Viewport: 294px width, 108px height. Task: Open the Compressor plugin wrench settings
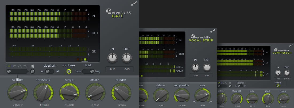click(291, 45)
